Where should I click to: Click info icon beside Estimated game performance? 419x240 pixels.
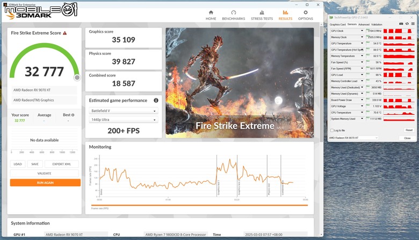click(156, 100)
